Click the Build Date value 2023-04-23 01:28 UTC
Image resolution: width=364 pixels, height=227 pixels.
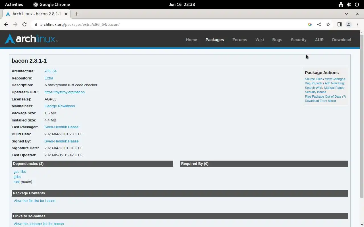click(x=63, y=134)
